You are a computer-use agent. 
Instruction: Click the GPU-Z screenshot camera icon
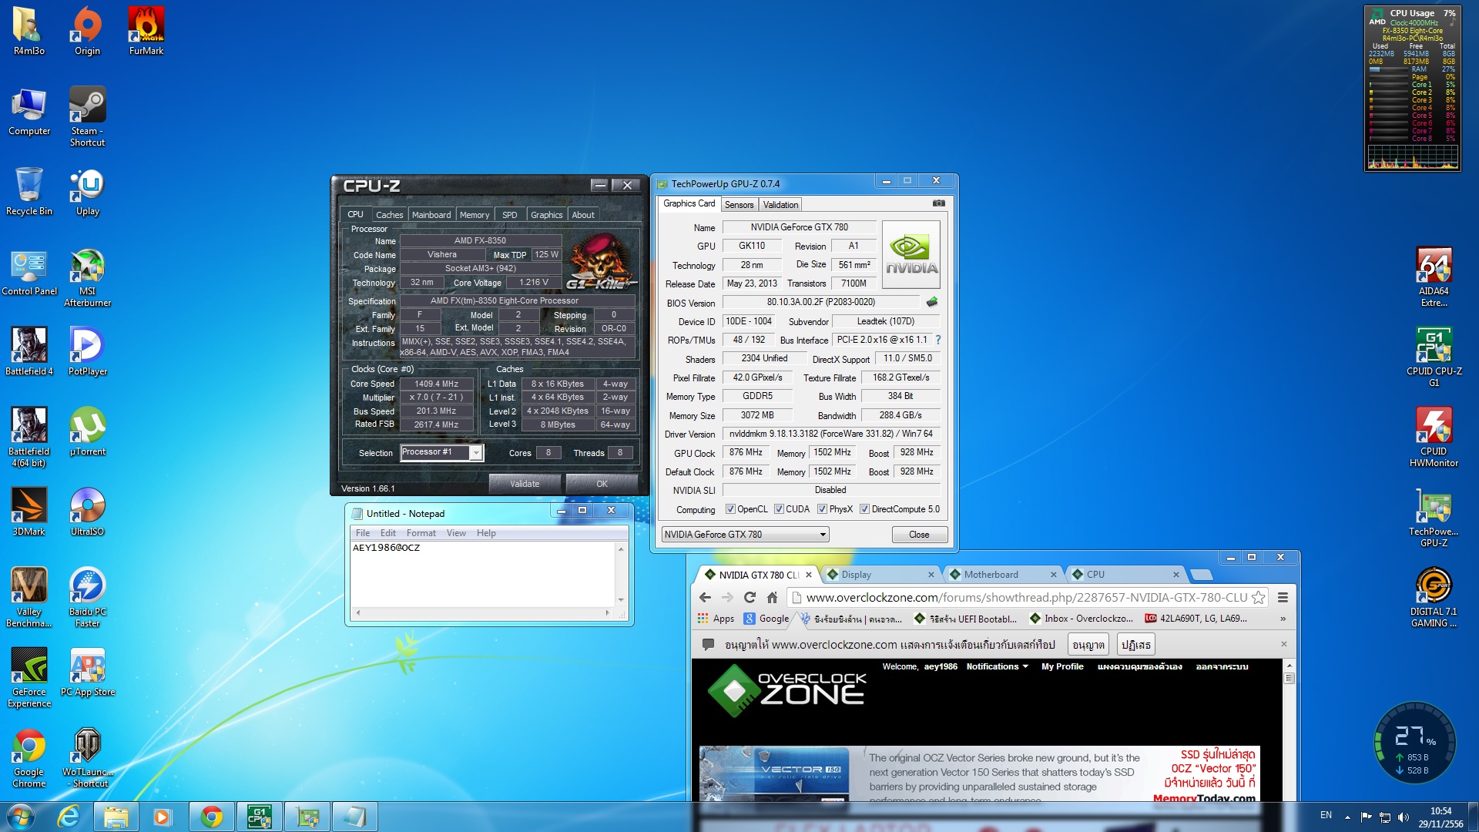pos(938,203)
